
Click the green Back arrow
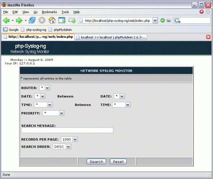coord(6,20)
